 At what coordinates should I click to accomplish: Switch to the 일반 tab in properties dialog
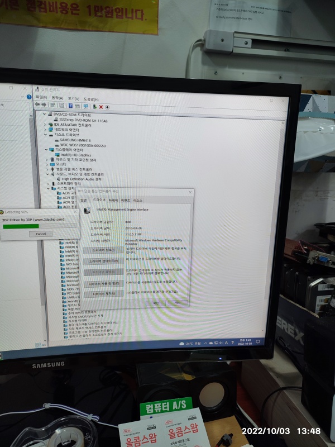[x=83, y=200]
